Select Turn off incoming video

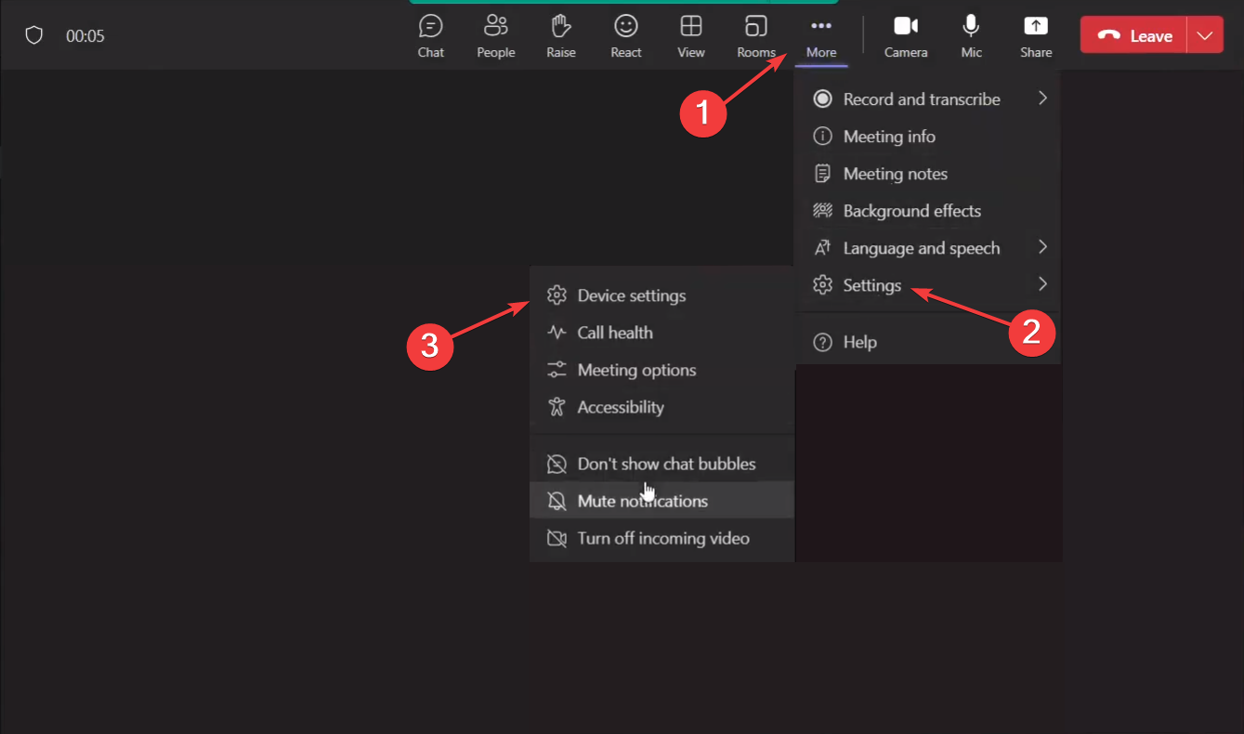coord(661,538)
